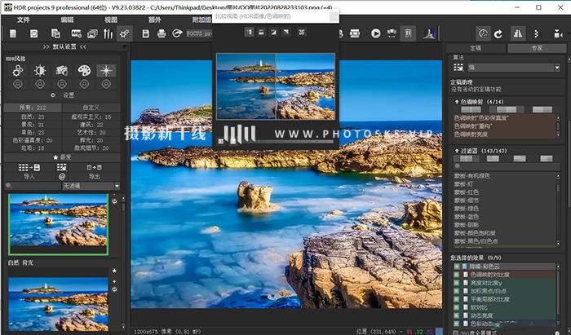The width and height of the screenshot is (571, 335).
Task: Click the clock timer icon in right toolbar
Action: click(483, 34)
